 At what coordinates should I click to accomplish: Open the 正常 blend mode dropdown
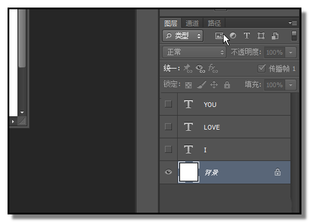click(195, 52)
